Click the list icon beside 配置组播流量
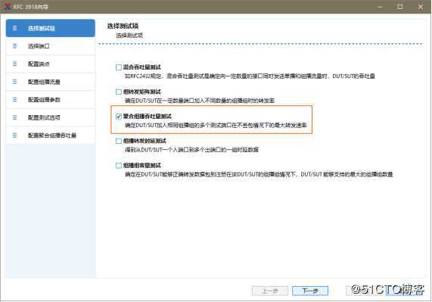Viewport: 432px width, 302px height. 14,82
